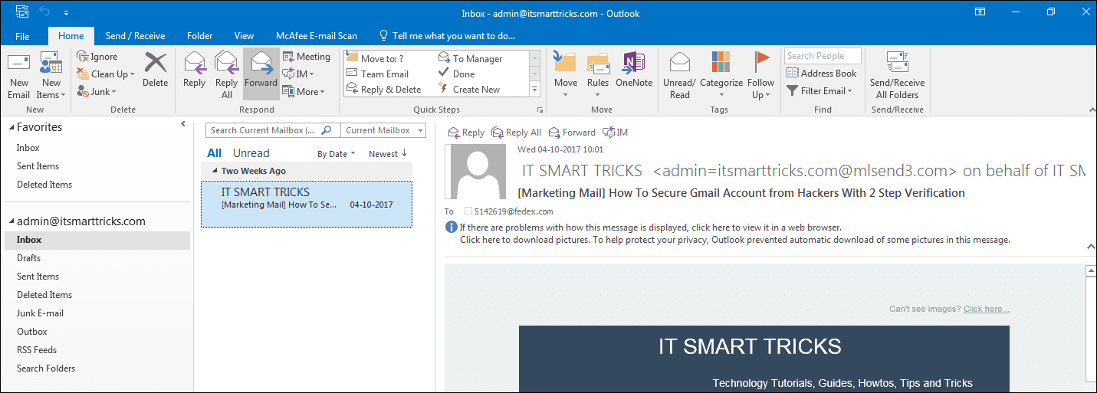1097x393 pixels.
Task: Open the Send / Receive ribbon tab
Action: pyautogui.click(x=135, y=36)
